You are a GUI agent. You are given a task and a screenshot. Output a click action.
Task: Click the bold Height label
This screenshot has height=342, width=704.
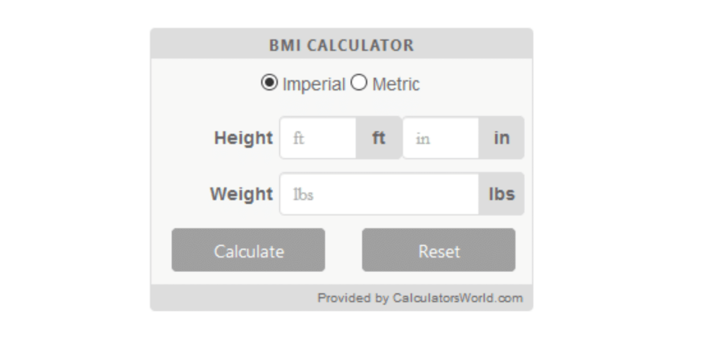tap(243, 137)
